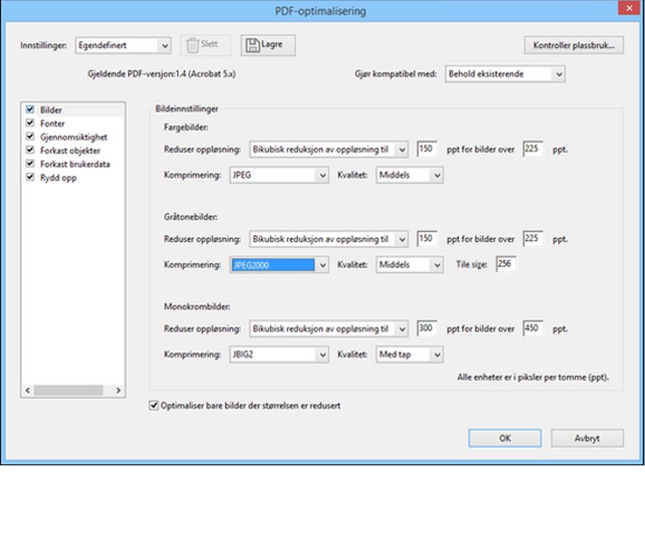645x535 pixels.
Task: Click the panel list scrollbar right arrow
Action: click(119, 390)
